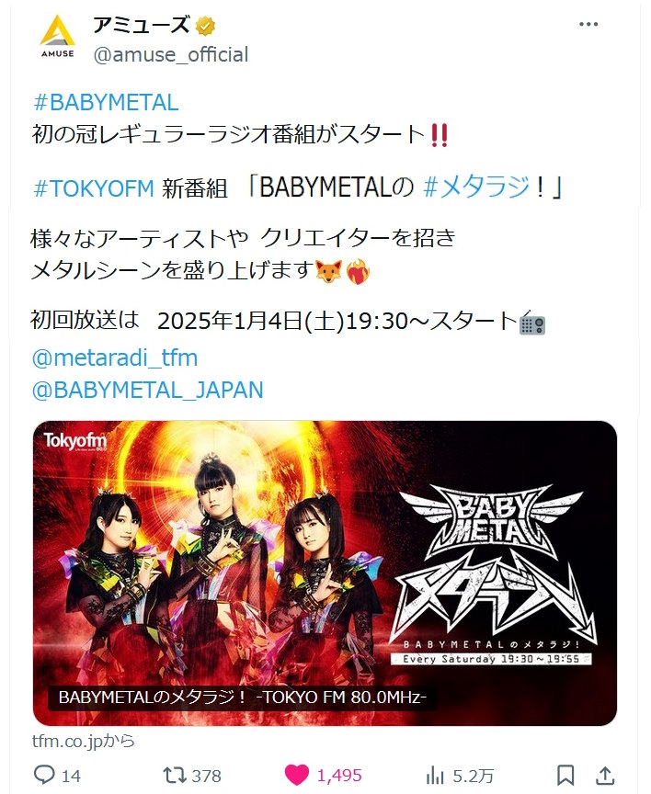Toggle the pink heart like icon

(x=297, y=776)
